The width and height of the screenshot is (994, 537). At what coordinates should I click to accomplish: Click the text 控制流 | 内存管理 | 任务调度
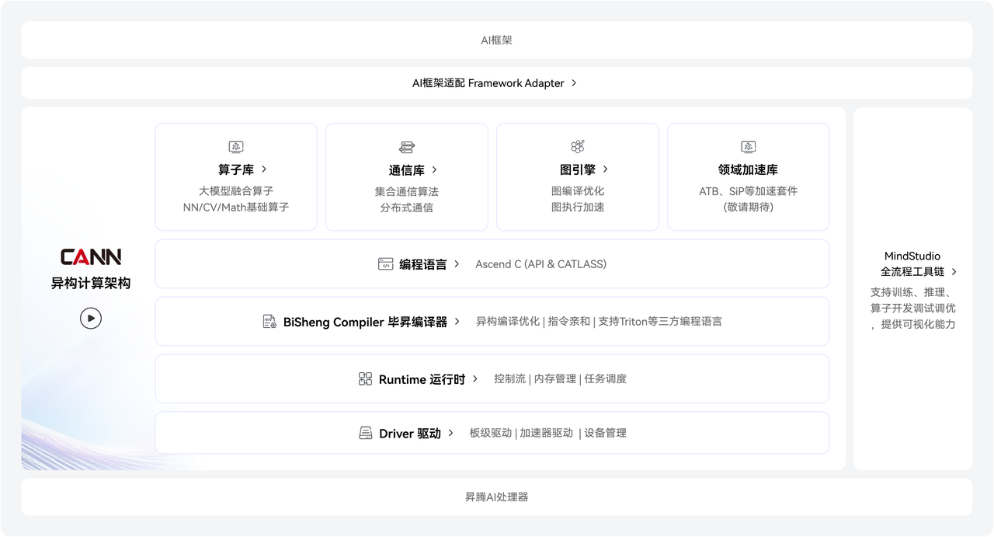click(561, 379)
